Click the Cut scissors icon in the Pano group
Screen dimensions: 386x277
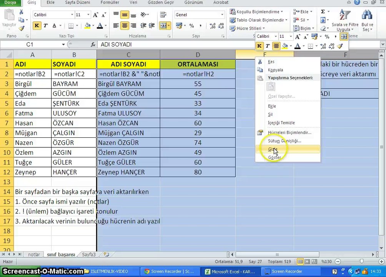[22, 12]
